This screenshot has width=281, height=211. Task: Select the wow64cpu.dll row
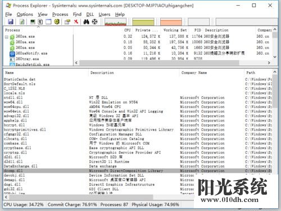click(x=138, y=107)
